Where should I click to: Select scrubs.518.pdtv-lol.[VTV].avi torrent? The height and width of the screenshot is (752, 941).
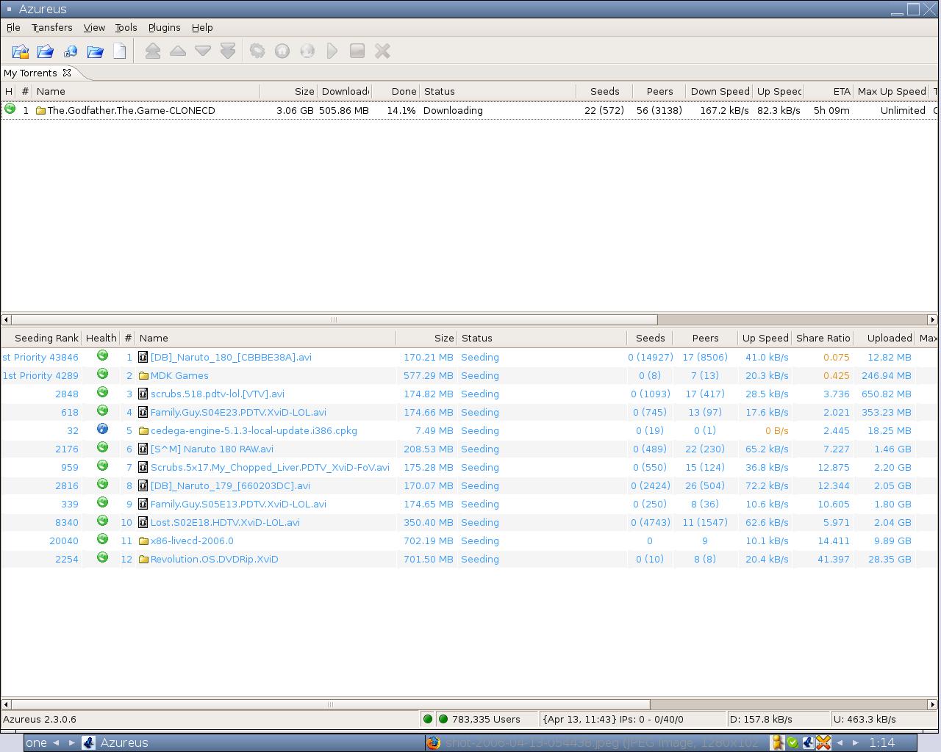pos(469,394)
